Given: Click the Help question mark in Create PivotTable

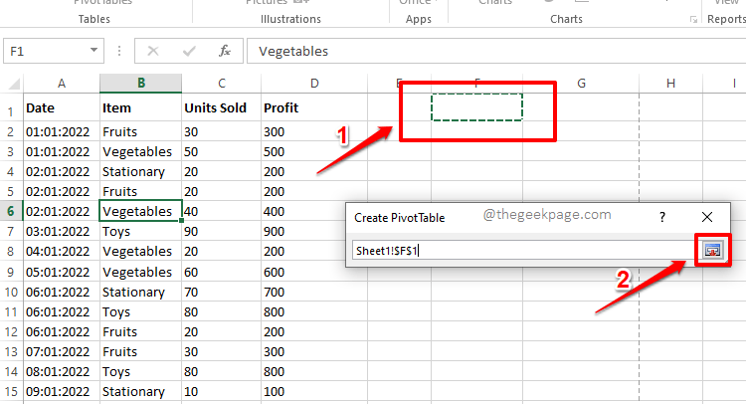Looking at the screenshot, I should (x=662, y=216).
